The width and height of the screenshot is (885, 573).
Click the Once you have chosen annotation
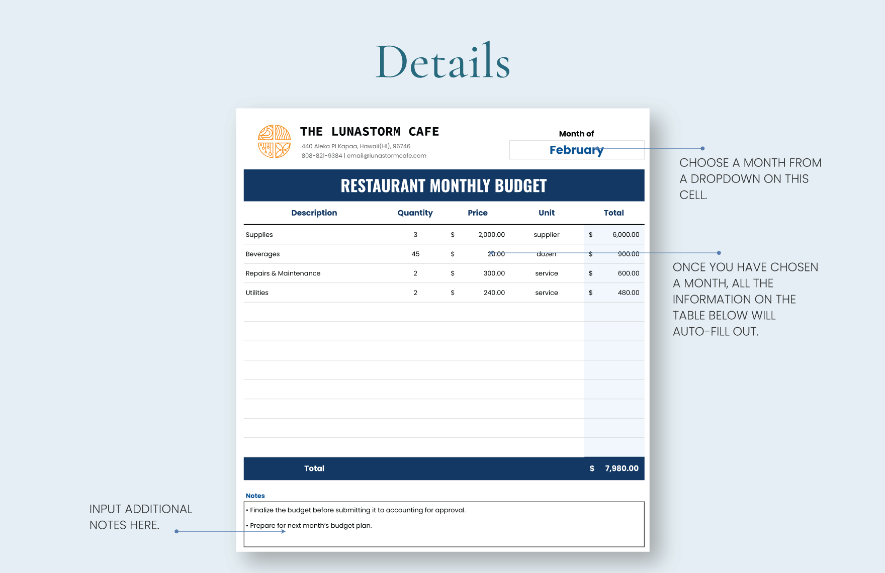click(x=745, y=300)
